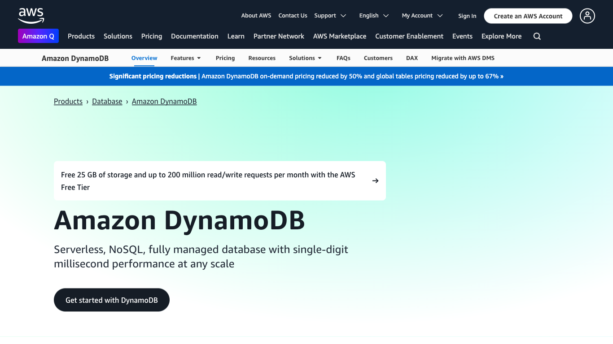Viewport: 613px width, 344px height.
Task: Click the user profile avatar icon
Action: (x=587, y=16)
